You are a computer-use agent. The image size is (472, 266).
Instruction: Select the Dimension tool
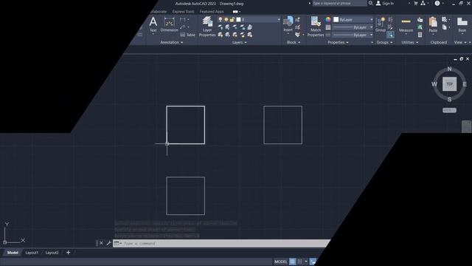[169, 24]
